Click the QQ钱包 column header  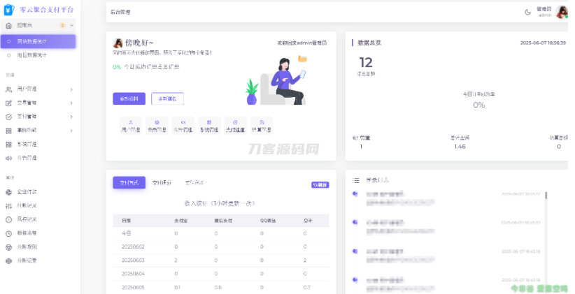click(268, 221)
